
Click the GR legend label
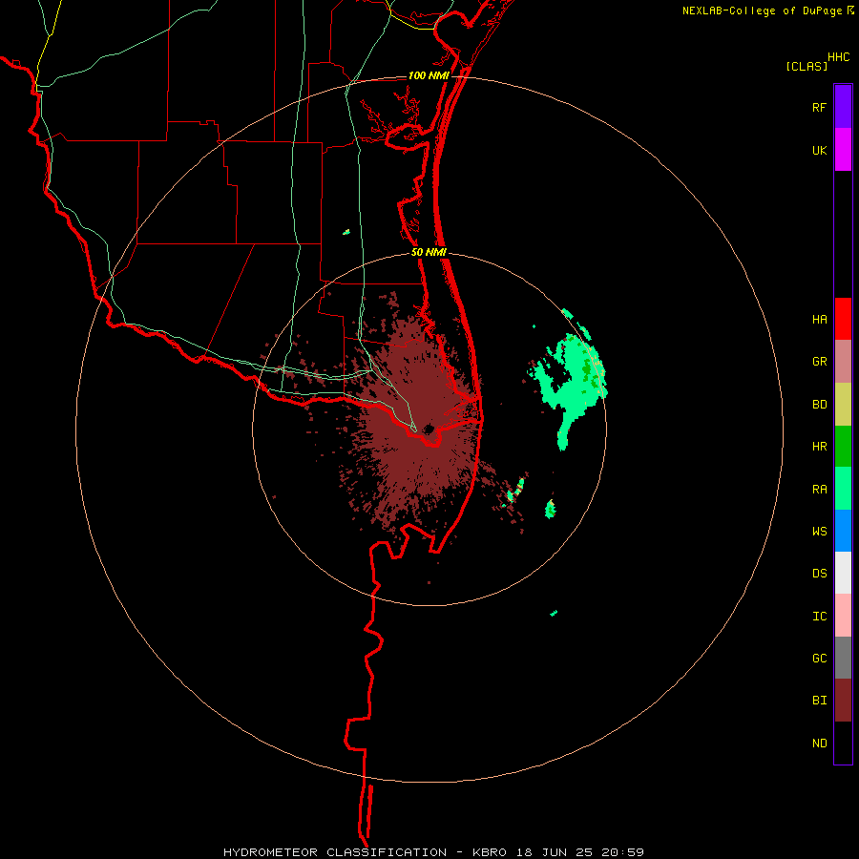click(x=819, y=362)
